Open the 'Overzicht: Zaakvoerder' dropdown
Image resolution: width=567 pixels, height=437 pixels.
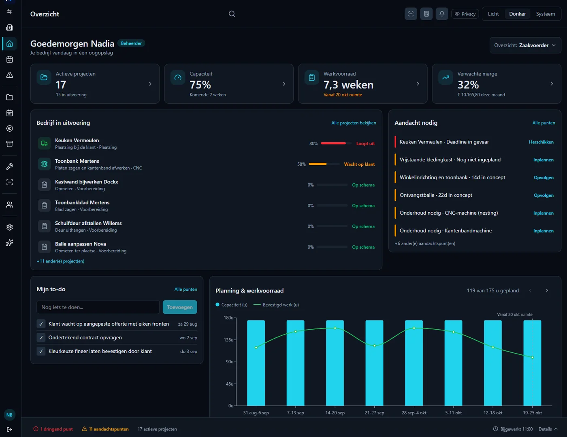[x=525, y=45]
